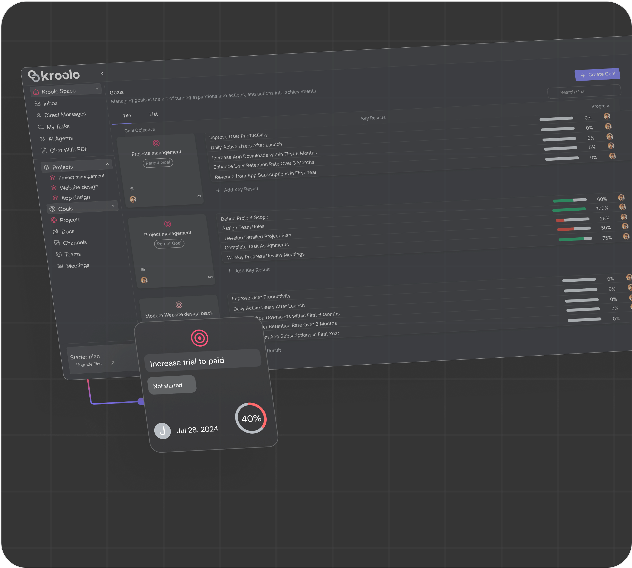Open the Kroolo Space dropdown
The height and width of the screenshot is (568, 632).
pyautogui.click(x=97, y=89)
